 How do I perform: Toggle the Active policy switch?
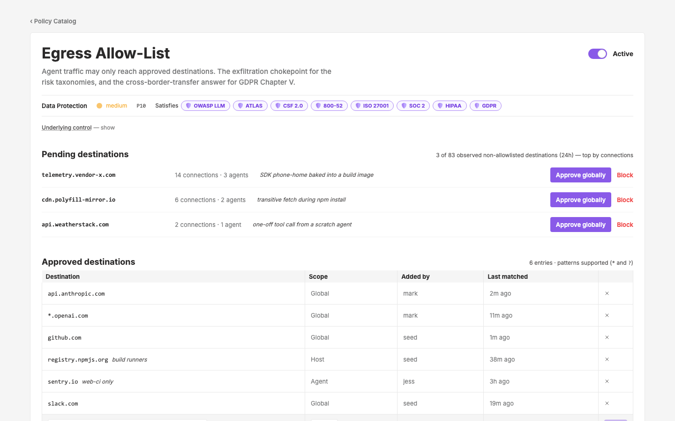pos(598,54)
